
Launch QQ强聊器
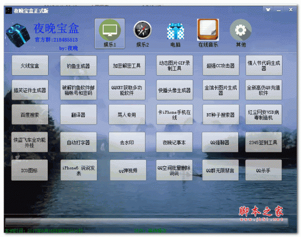click(220, 142)
